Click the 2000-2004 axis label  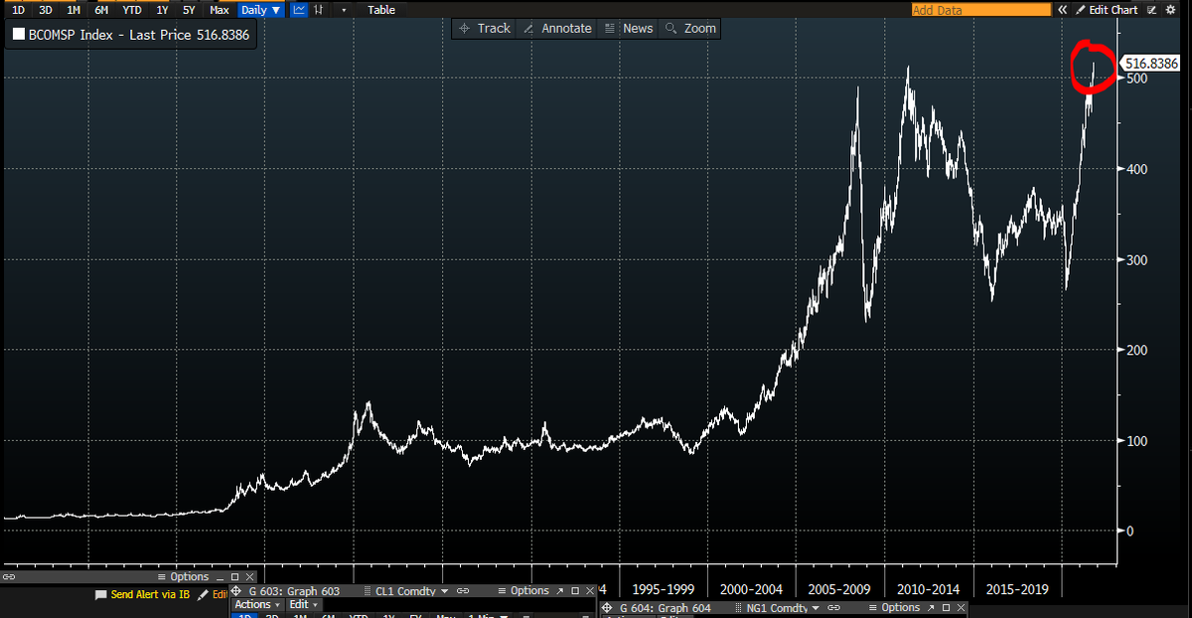click(x=751, y=589)
